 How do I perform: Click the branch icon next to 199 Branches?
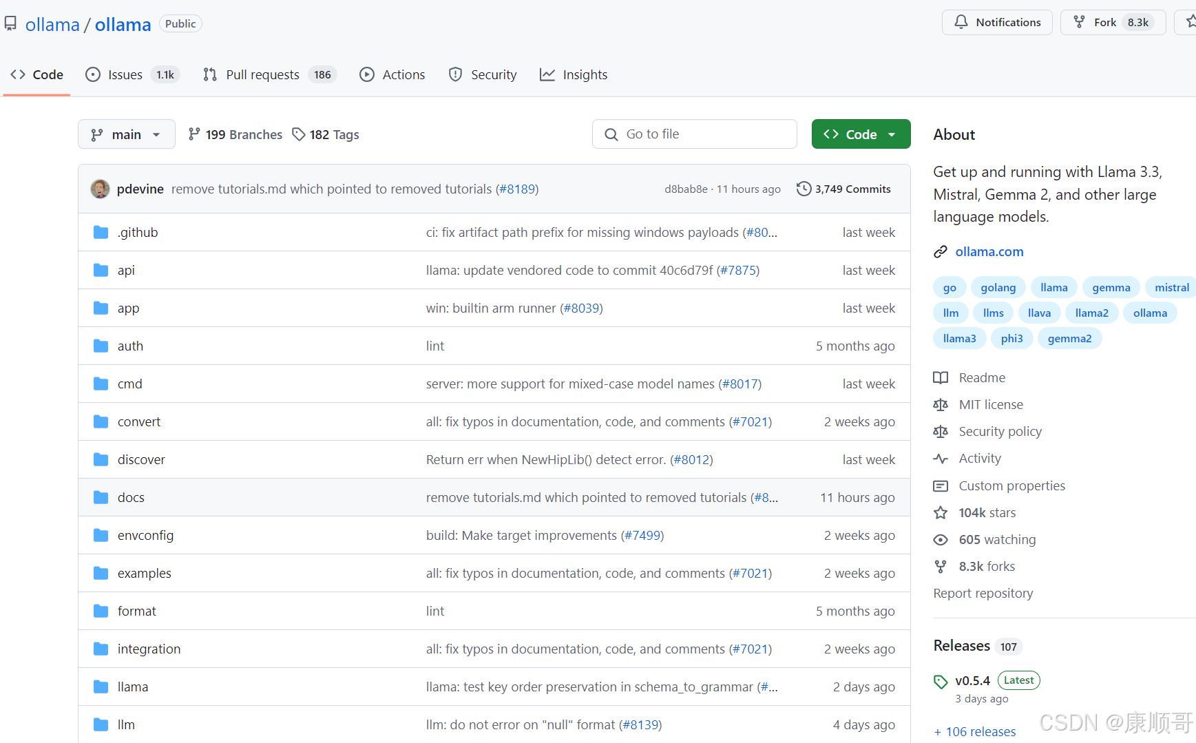point(194,134)
